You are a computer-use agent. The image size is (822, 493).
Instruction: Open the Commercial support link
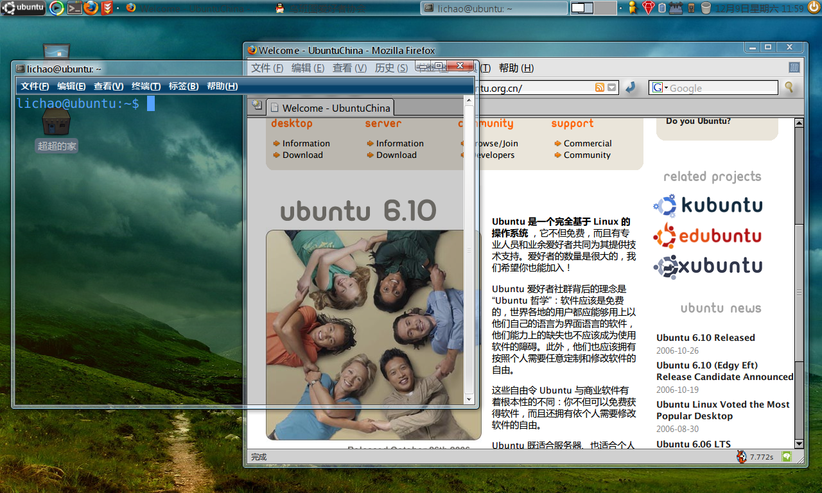pos(588,143)
